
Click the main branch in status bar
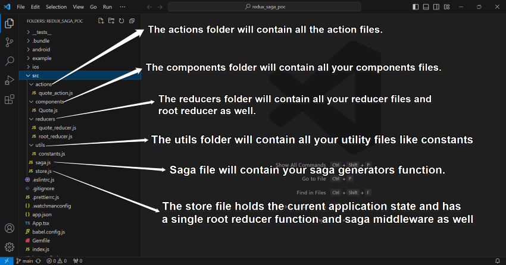pos(24,261)
